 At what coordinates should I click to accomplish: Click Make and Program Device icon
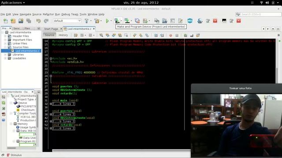(117, 21)
